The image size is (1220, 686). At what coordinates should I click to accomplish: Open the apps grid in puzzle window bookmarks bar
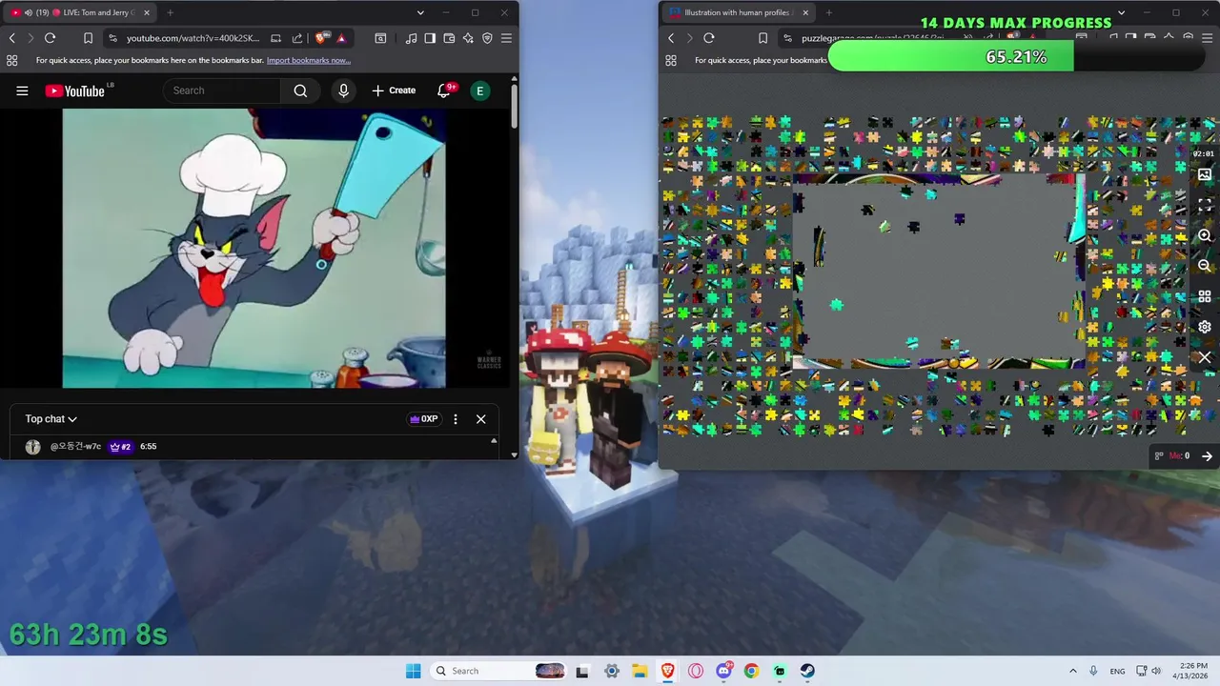671,60
